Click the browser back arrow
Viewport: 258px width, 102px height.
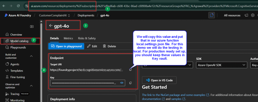point(4,6)
